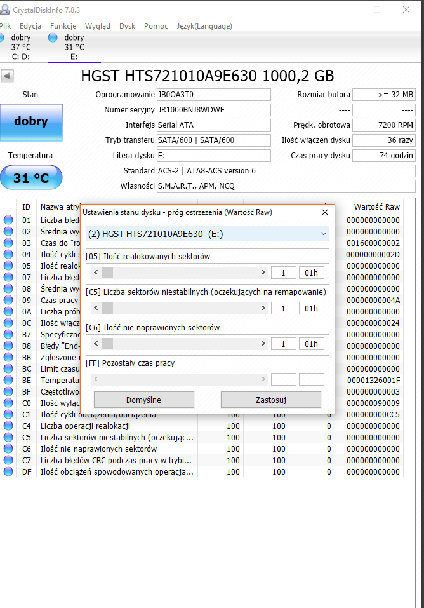The width and height of the screenshot is (424, 608).
Task: Click the firmware field JB0OA3T0
Action: tap(213, 95)
